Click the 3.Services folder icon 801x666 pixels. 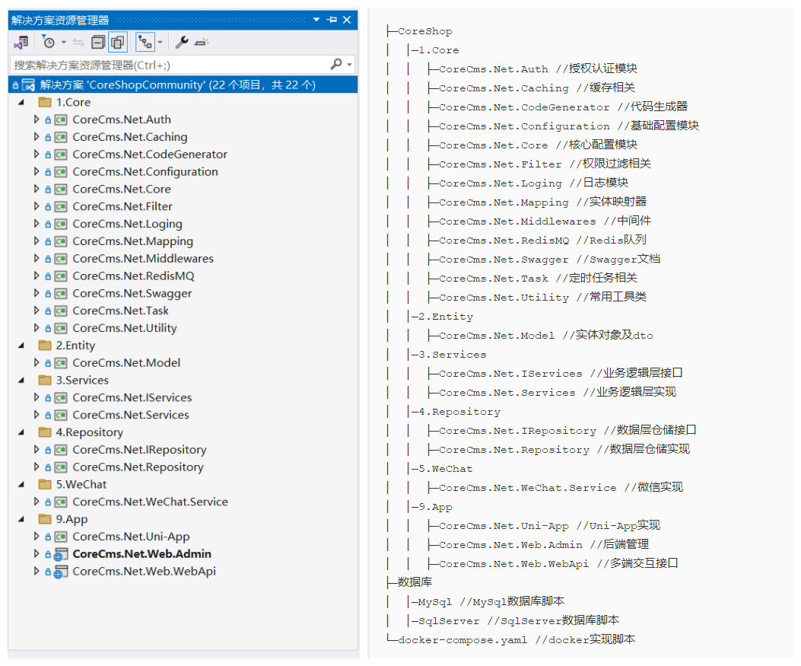coord(45,381)
